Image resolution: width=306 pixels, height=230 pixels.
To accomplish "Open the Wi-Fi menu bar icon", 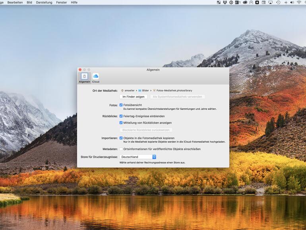I will [299, 2].
